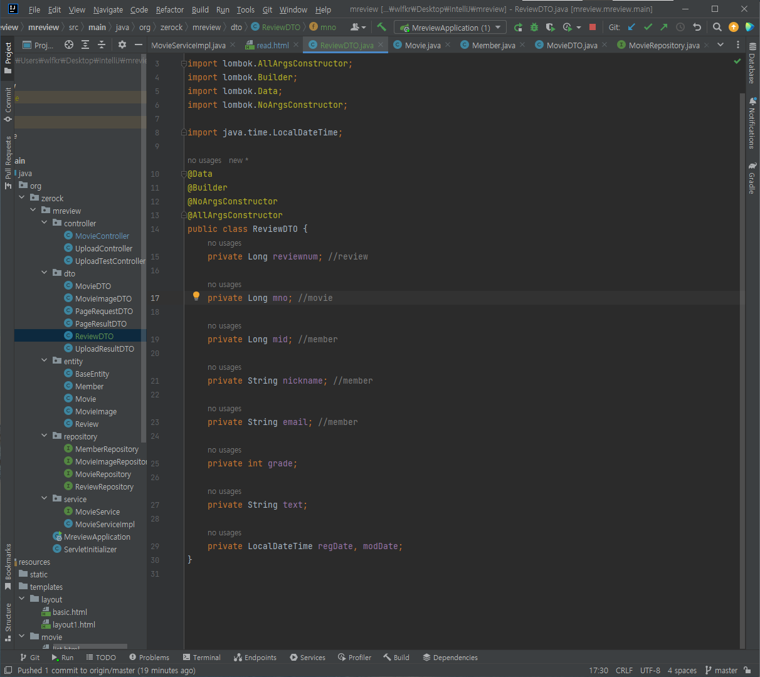This screenshot has width=760, height=677.
Task: Open Project panel options gear
Action: tap(122, 45)
